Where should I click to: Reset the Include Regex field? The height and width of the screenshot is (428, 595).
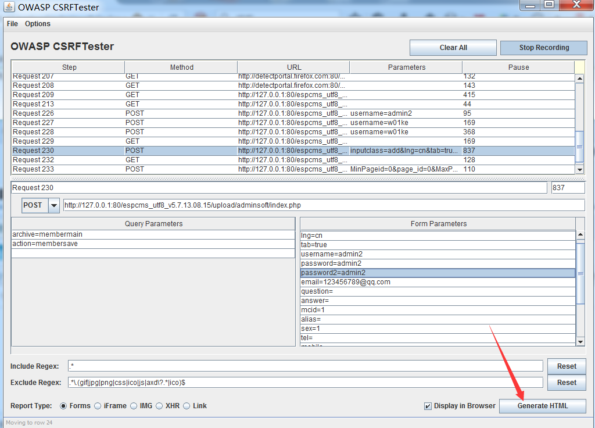pos(567,366)
